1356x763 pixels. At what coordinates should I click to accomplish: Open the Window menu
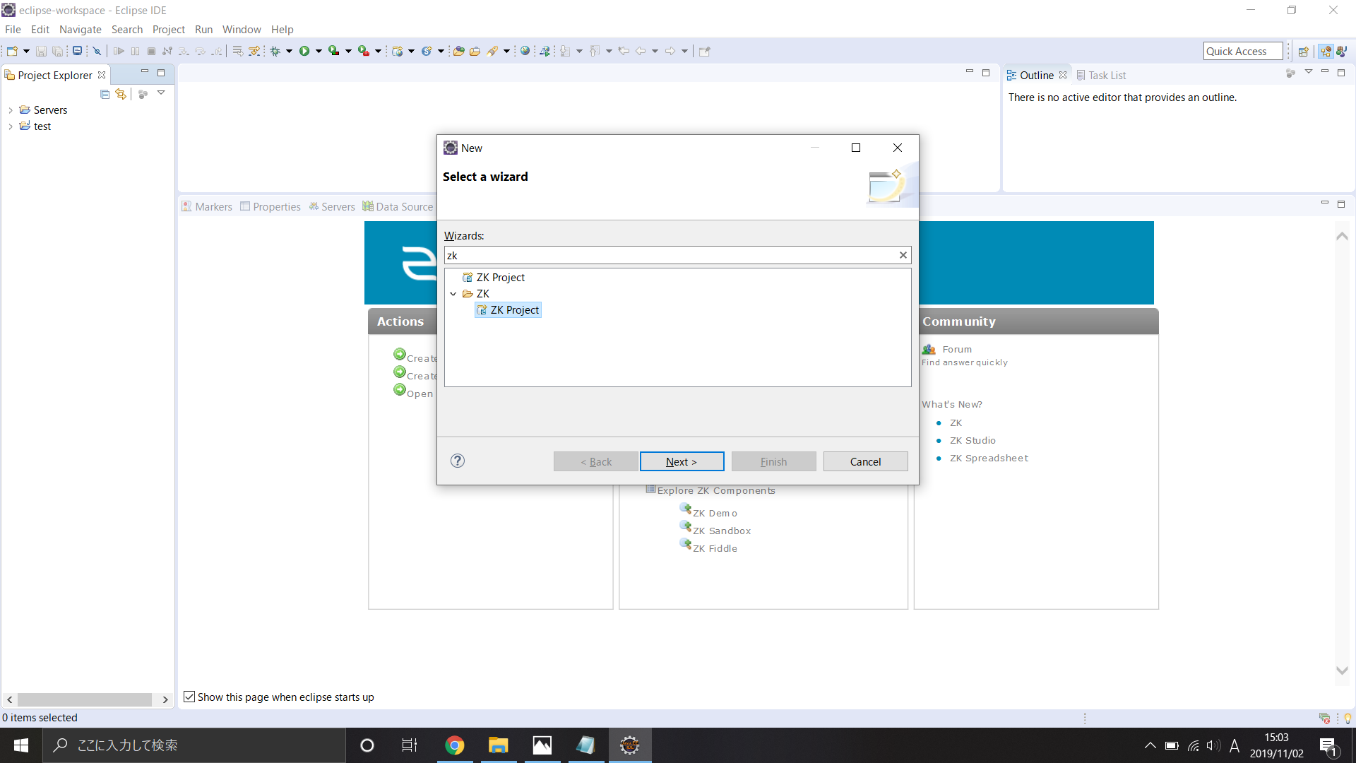coord(241,29)
